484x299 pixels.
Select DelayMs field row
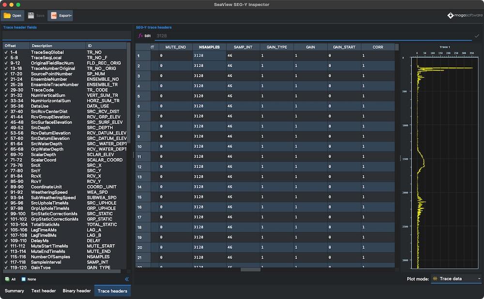[x=65, y=241]
